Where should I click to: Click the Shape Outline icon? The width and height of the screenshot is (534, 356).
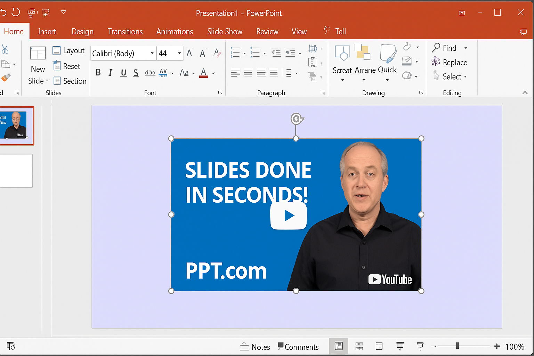[407, 61]
